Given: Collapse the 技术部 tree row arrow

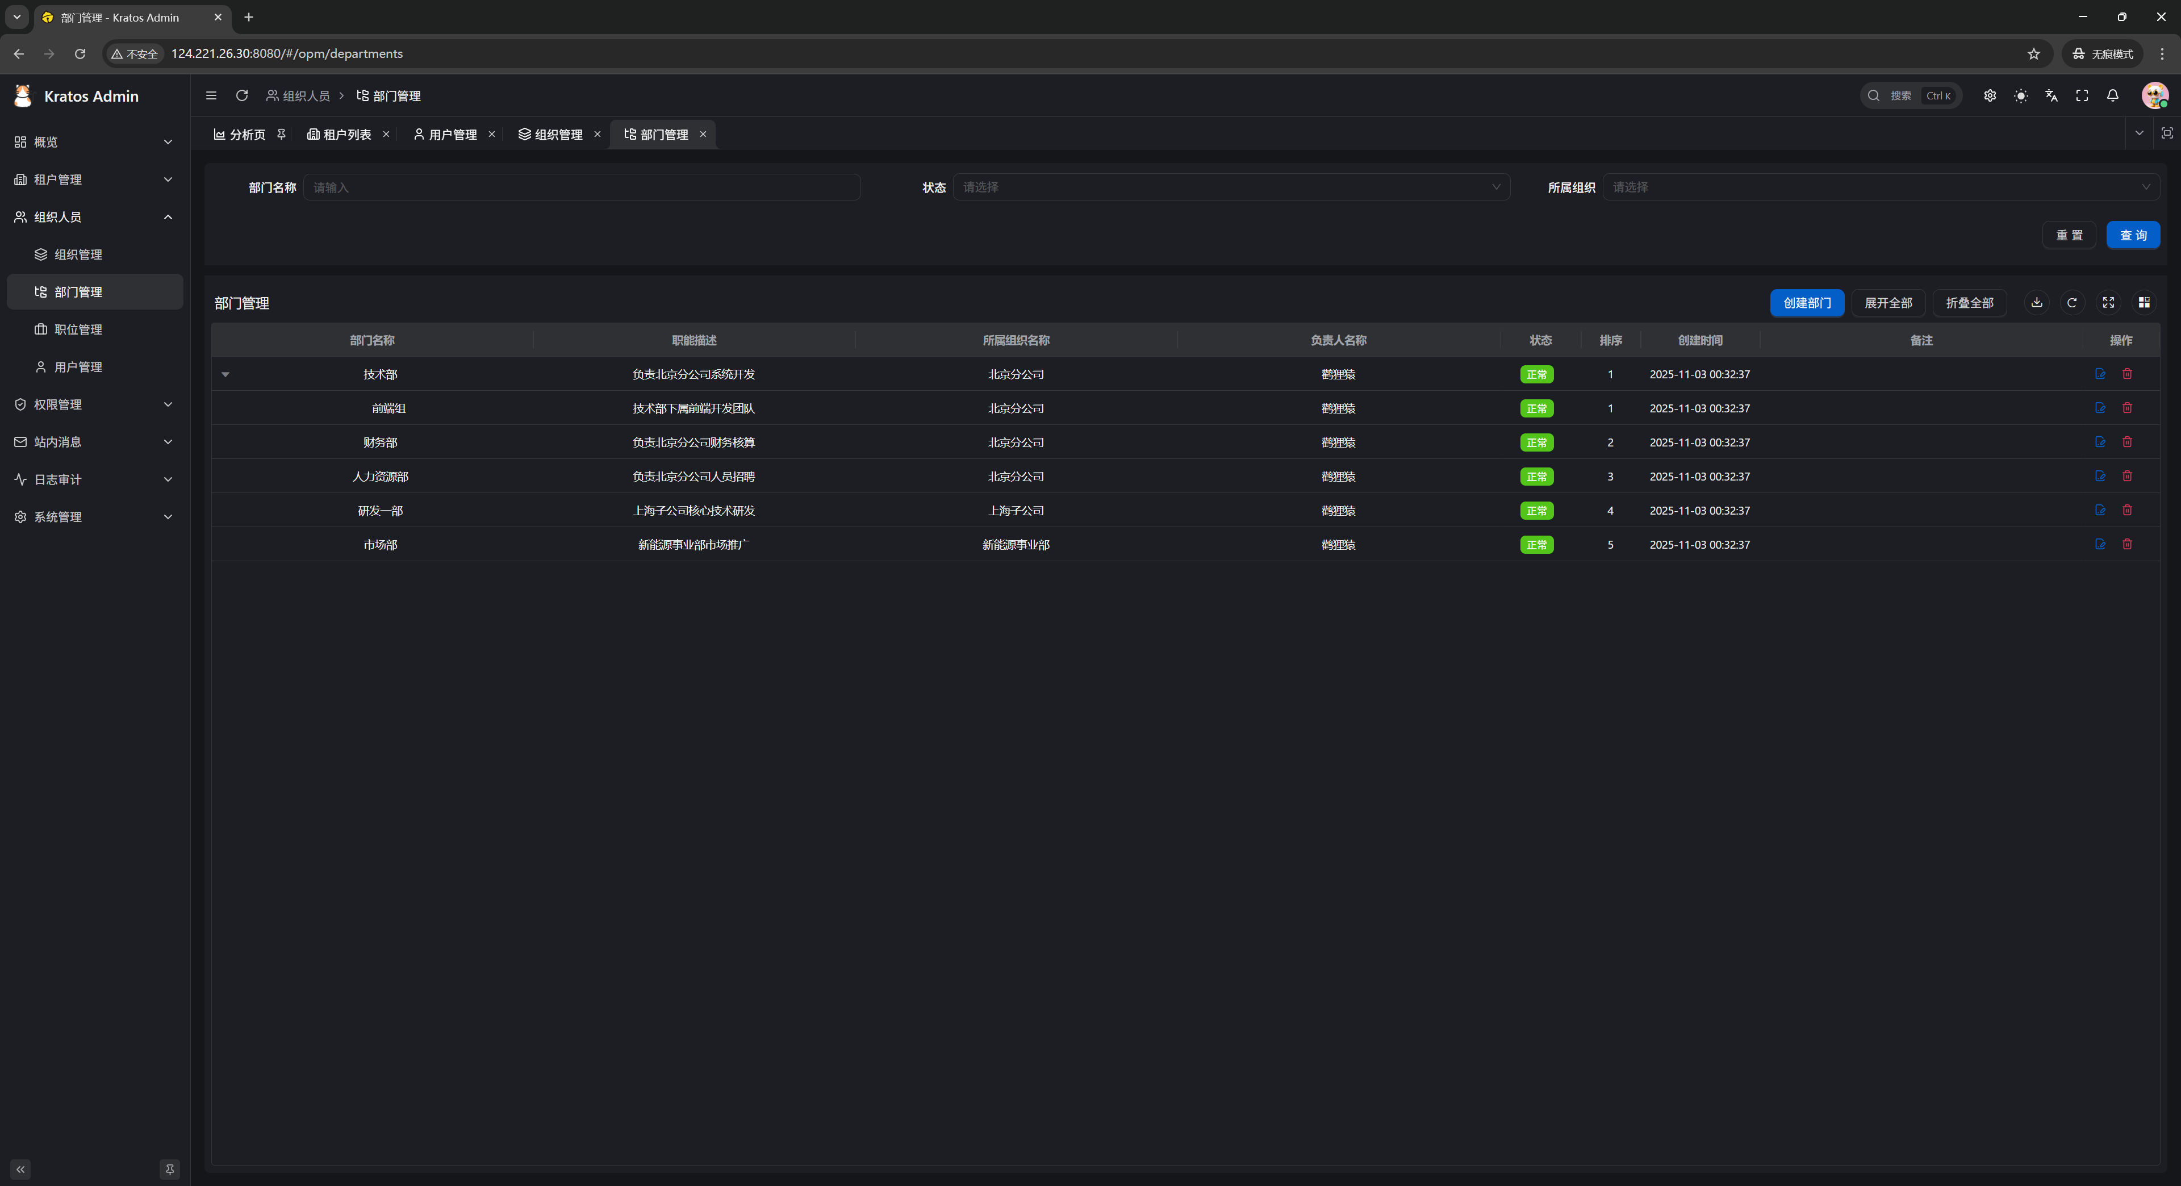Looking at the screenshot, I should pyautogui.click(x=225, y=374).
